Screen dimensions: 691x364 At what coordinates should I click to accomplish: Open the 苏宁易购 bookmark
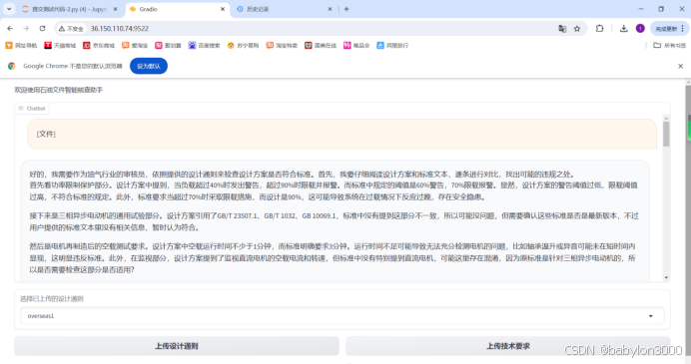pyautogui.click(x=243, y=45)
